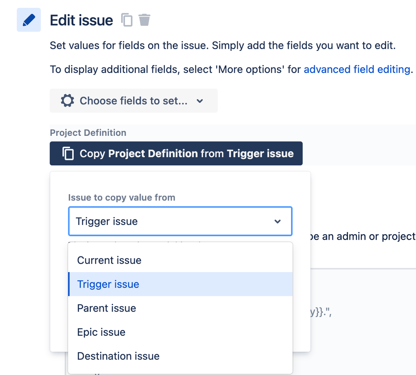This screenshot has height=375, width=416.
Task: Click the gear icon on Choose fields button
Action: 67,100
